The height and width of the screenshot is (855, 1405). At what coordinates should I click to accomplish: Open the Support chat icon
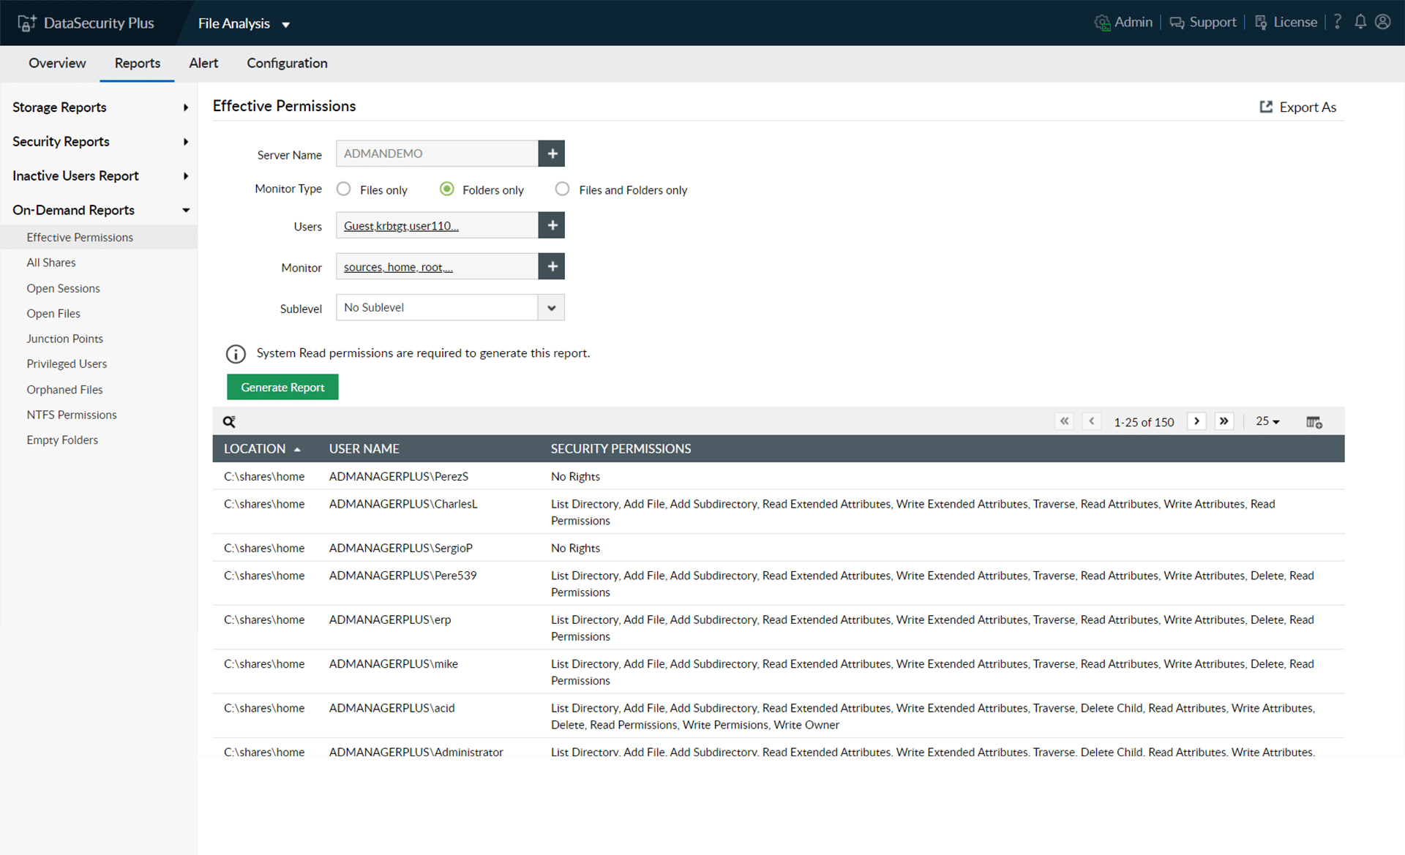1177,22
